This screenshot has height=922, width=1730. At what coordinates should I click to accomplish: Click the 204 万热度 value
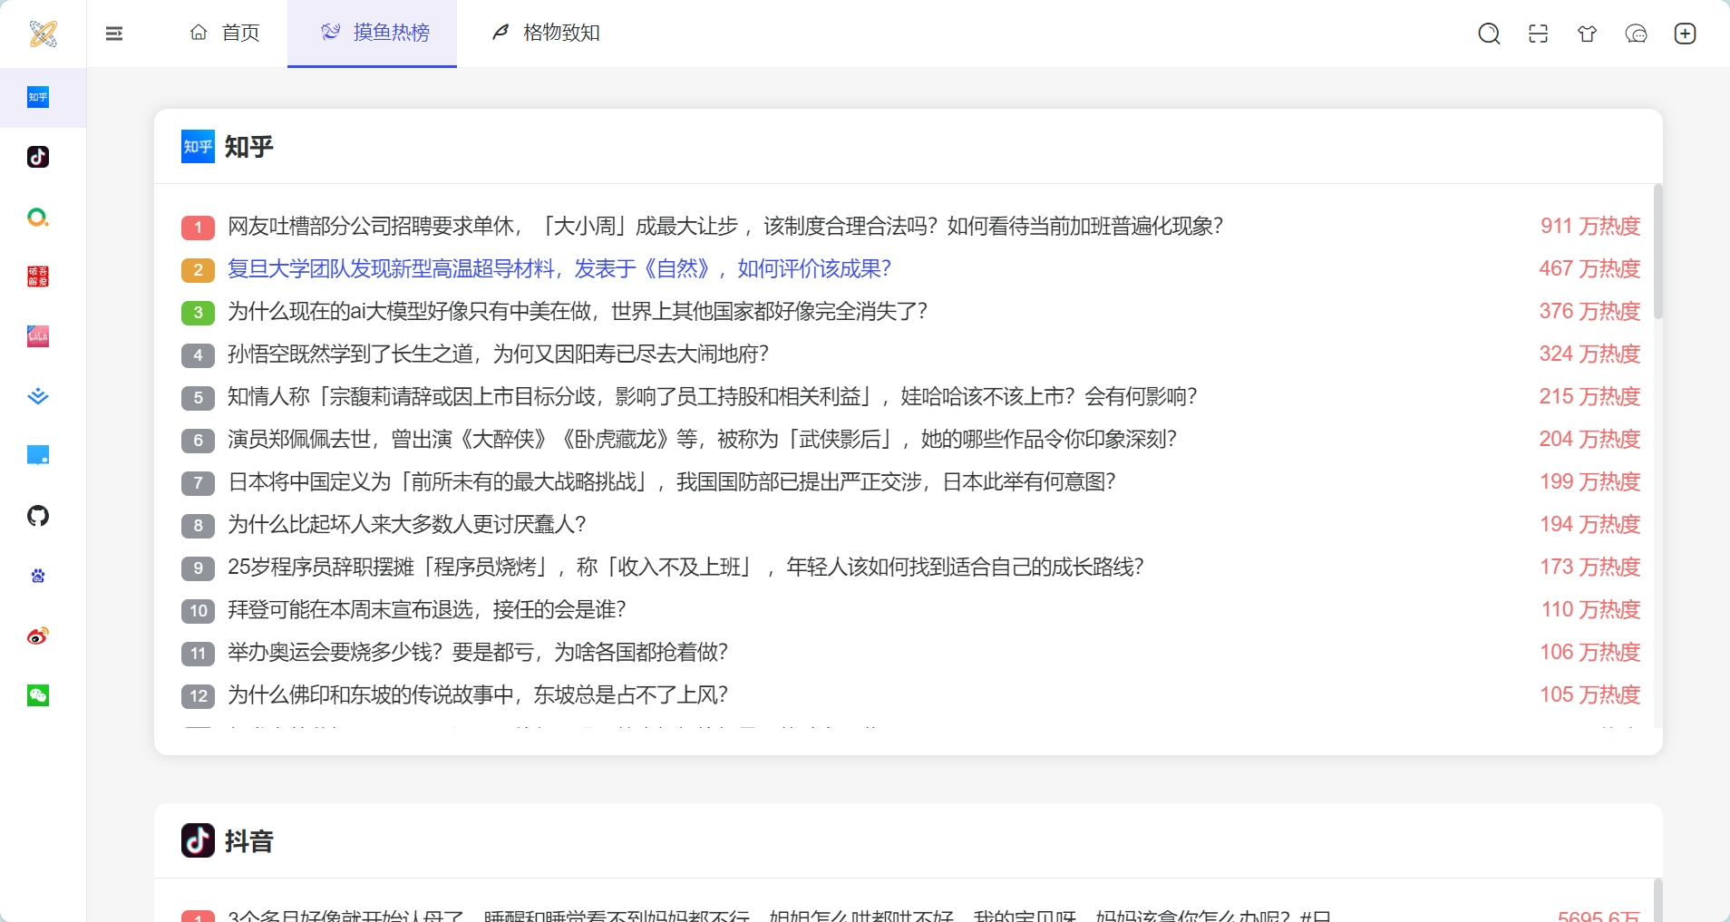coord(1589,439)
